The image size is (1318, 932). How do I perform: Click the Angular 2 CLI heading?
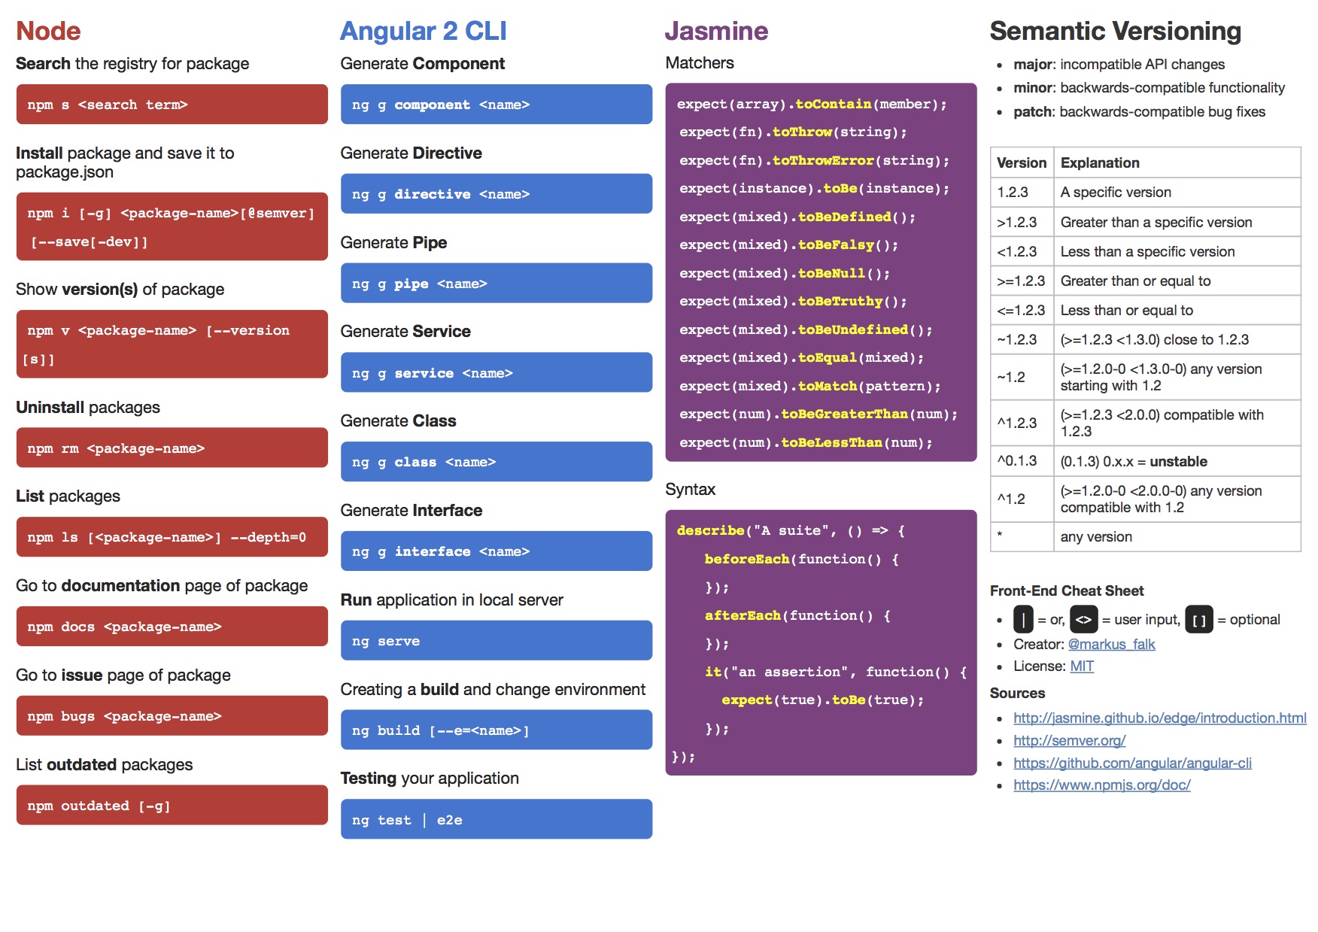pyautogui.click(x=424, y=31)
